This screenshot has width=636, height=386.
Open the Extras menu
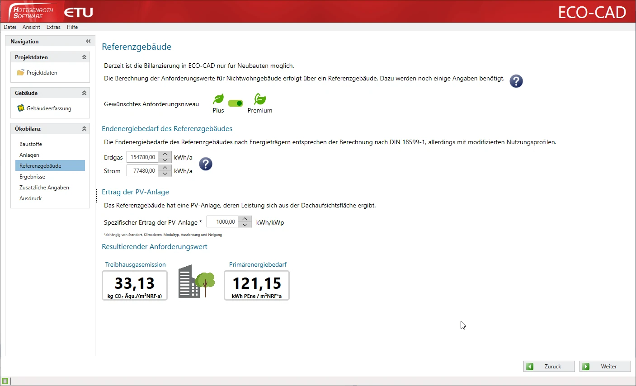[53, 27]
